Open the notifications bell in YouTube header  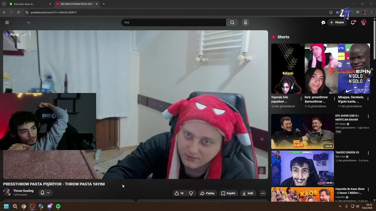click(353, 23)
